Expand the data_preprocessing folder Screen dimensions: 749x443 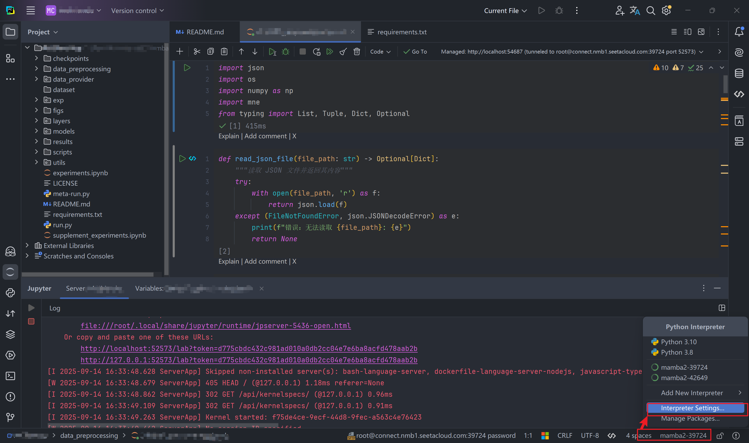(x=36, y=68)
